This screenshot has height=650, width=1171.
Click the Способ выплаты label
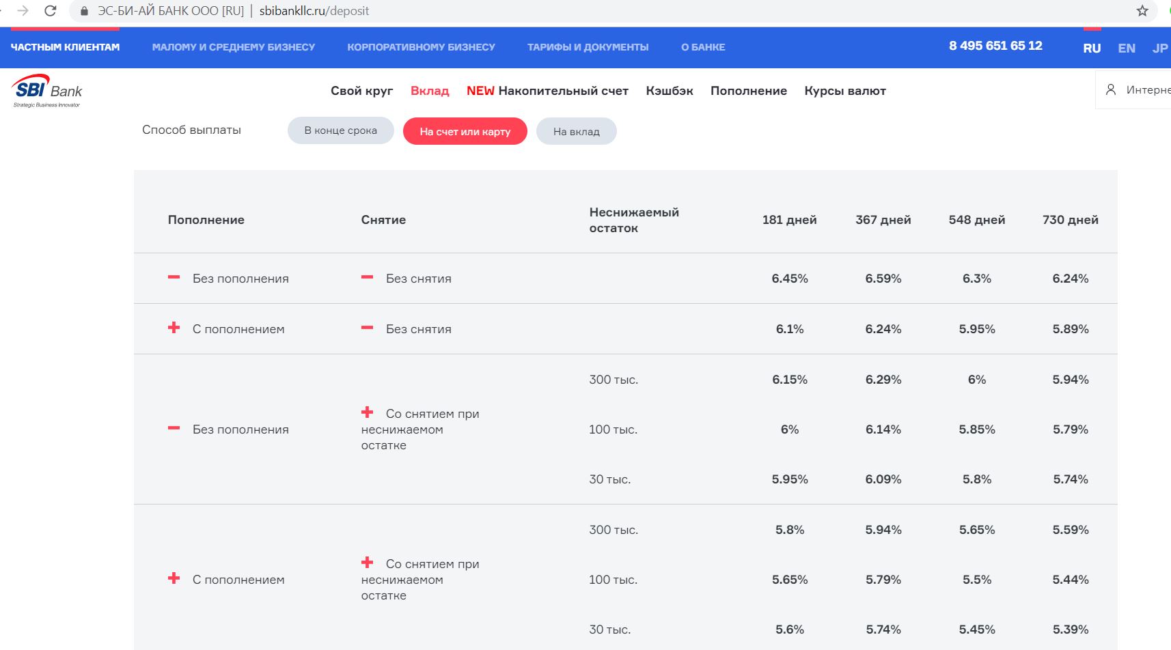coord(191,130)
